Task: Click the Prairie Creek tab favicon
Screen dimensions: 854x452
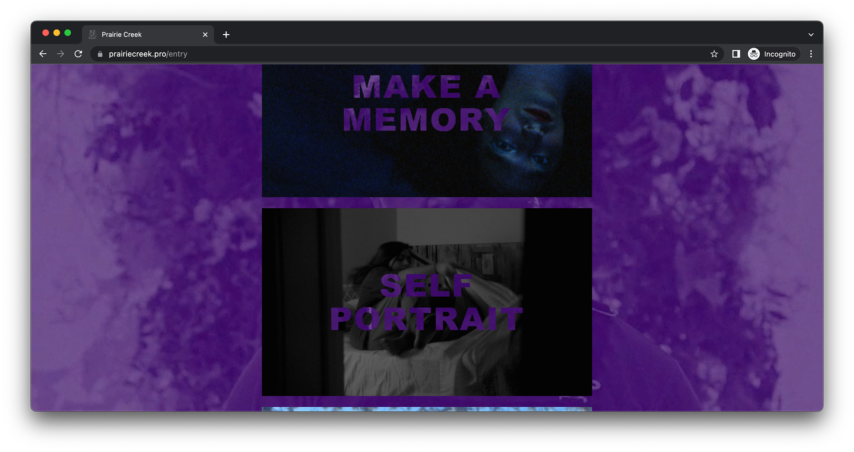Action: tap(93, 35)
